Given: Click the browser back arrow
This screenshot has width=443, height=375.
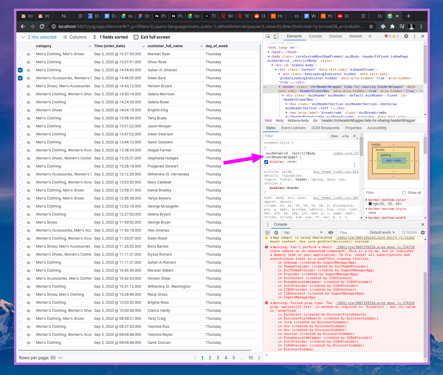Looking at the screenshot, I should pos(23,26).
